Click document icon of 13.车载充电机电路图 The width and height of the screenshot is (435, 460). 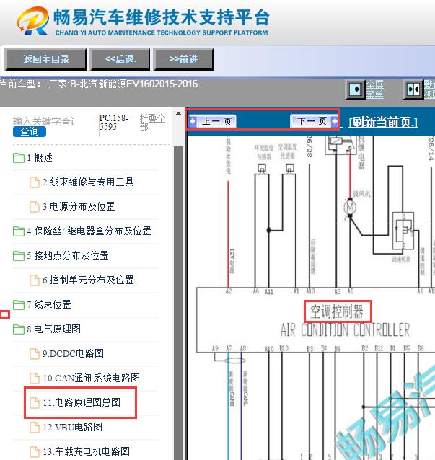[x=35, y=452]
